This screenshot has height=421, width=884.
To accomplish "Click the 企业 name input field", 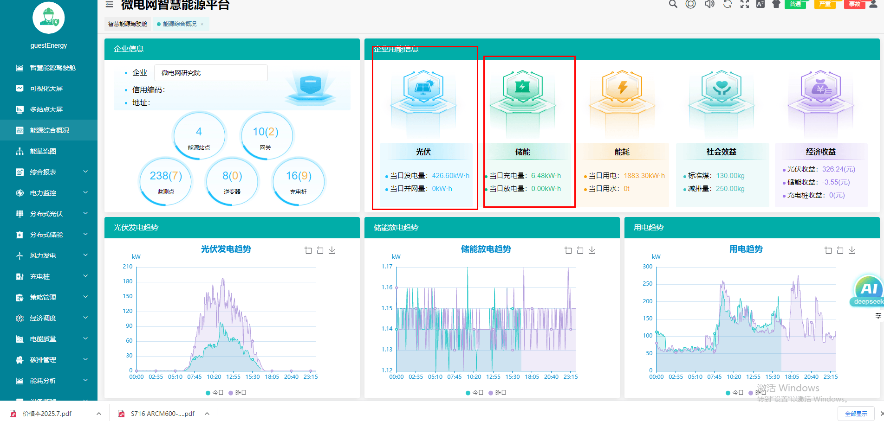I will (211, 73).
